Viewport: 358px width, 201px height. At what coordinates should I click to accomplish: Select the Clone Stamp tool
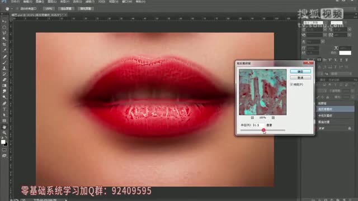pos(4,68)
